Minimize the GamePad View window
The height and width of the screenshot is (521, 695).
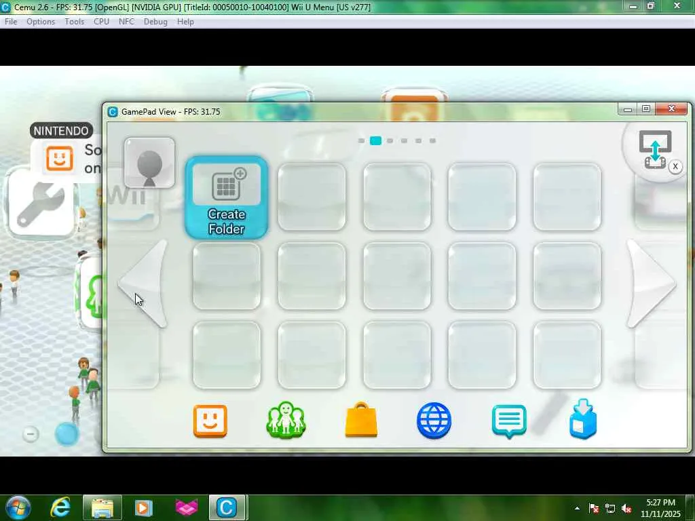(627, 109)
